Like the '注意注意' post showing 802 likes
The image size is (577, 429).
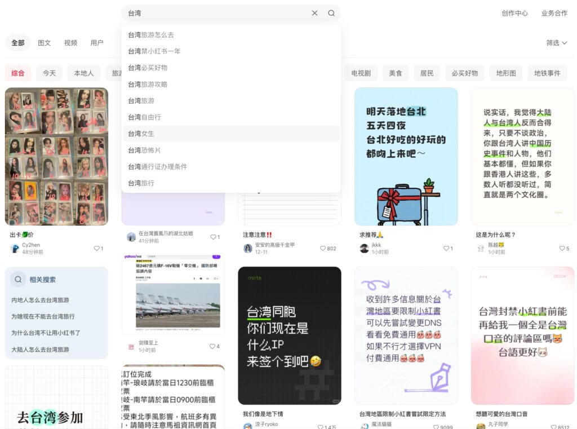point(323,249)
